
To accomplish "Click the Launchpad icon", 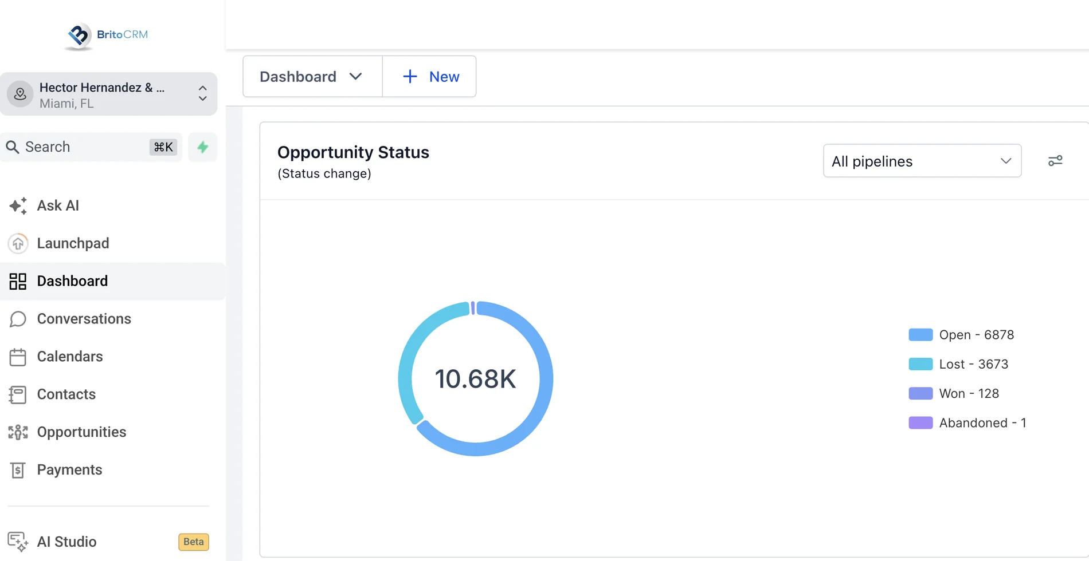I will (18, 243).
